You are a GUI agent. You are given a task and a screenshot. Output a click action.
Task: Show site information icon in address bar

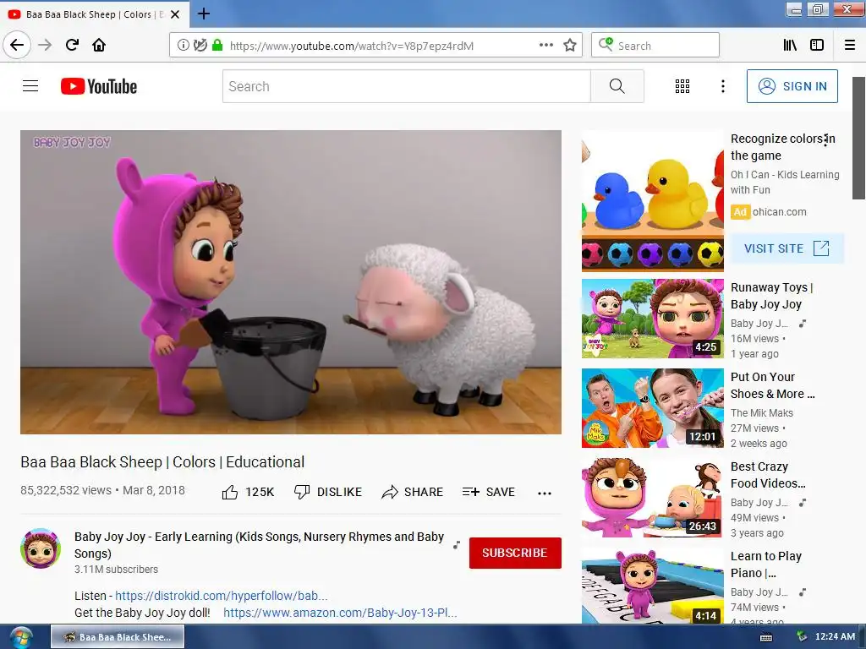click(x=183, y=46)
